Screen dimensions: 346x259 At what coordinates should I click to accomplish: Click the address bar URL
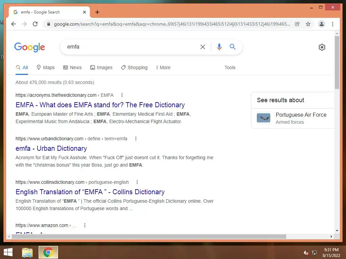click(172, 24)
